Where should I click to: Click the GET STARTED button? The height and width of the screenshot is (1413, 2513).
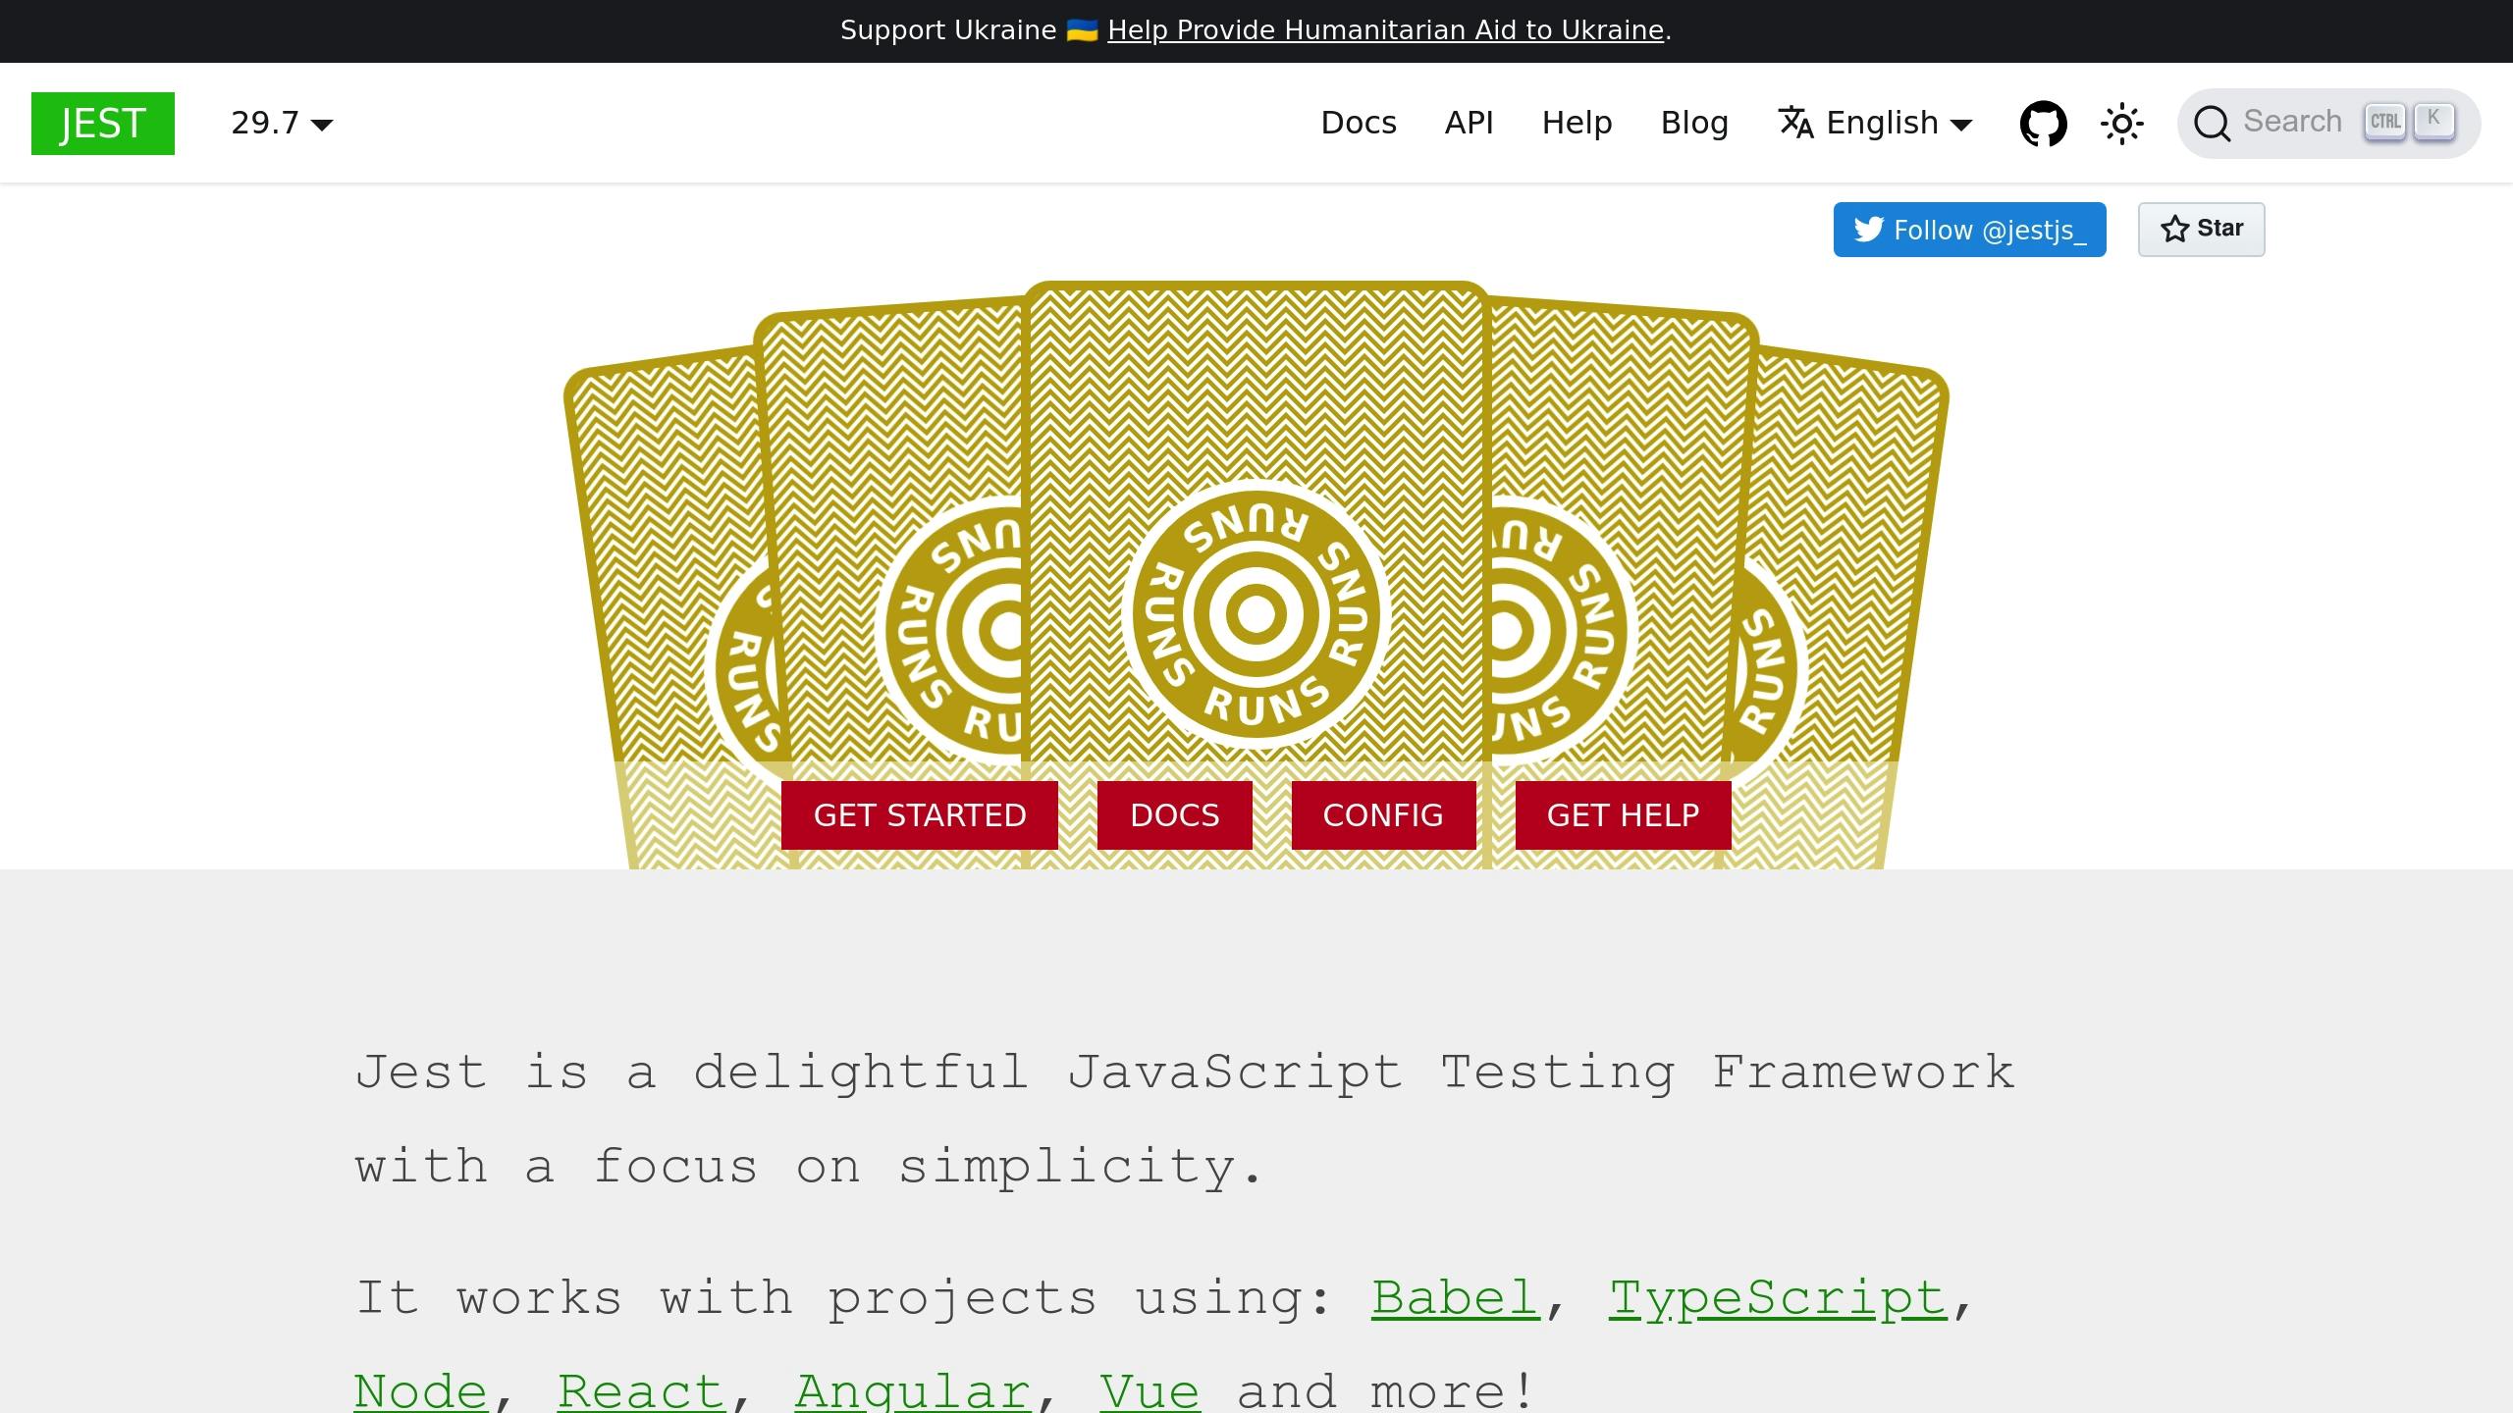[920, 815]
